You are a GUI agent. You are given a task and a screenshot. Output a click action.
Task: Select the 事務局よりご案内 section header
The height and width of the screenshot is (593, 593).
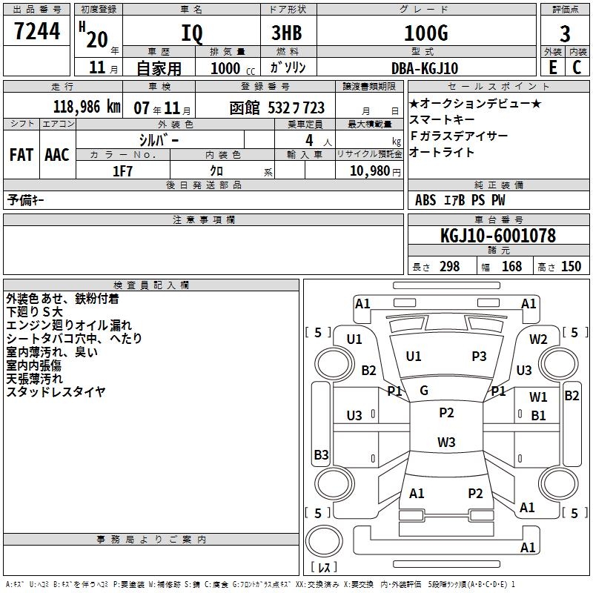[151, 540]
